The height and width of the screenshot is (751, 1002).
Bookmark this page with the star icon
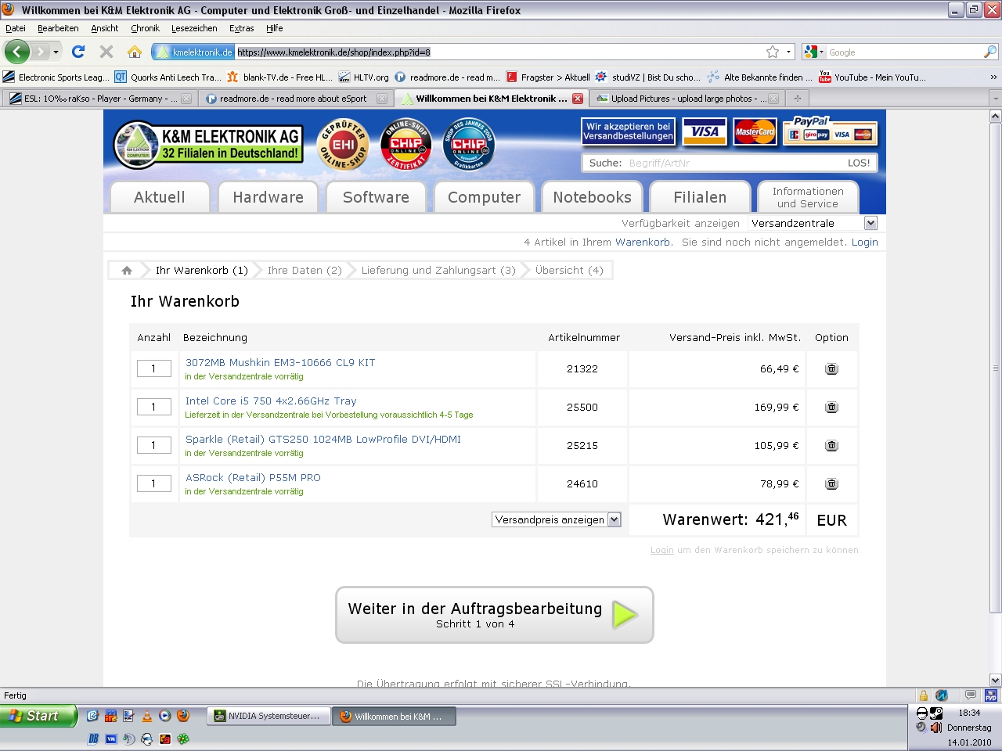click(773, 52)
